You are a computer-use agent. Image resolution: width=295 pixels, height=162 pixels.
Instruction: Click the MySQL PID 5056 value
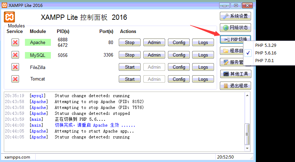[x=62, y=55]
